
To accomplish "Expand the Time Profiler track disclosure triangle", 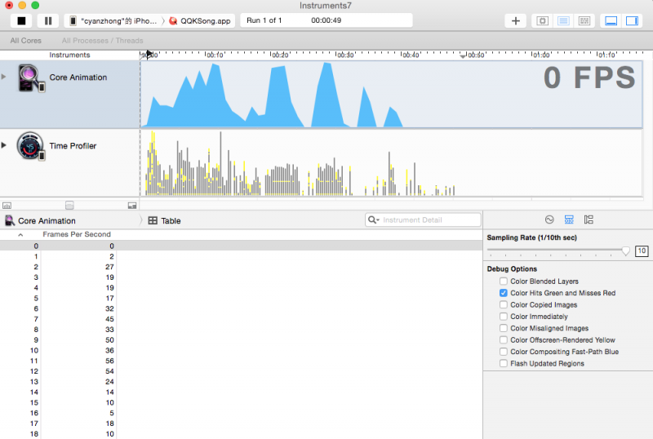I will click(x=4, y=145).
